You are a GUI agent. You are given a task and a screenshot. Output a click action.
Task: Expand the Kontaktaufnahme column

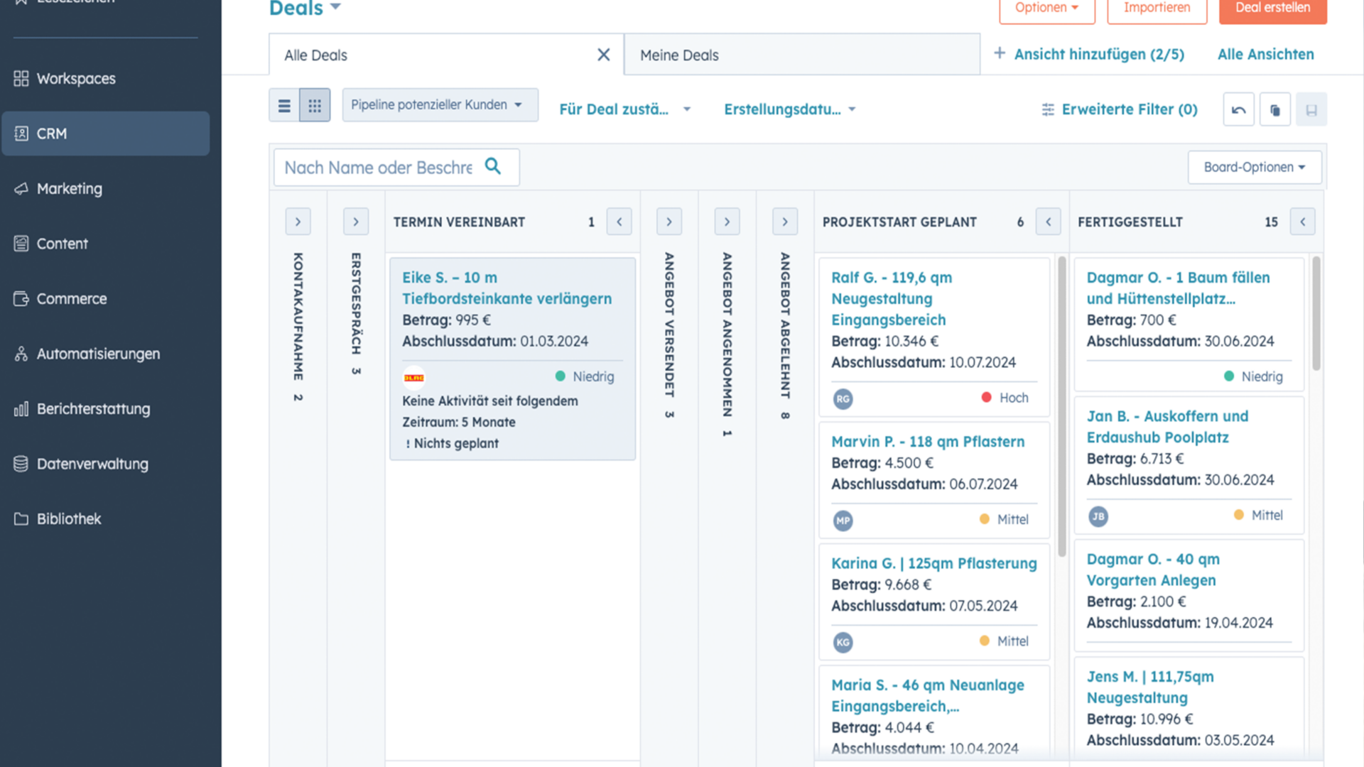pos(298,222)
